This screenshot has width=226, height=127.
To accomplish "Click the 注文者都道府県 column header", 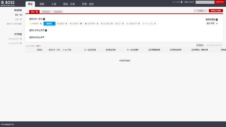I will 154,50.
